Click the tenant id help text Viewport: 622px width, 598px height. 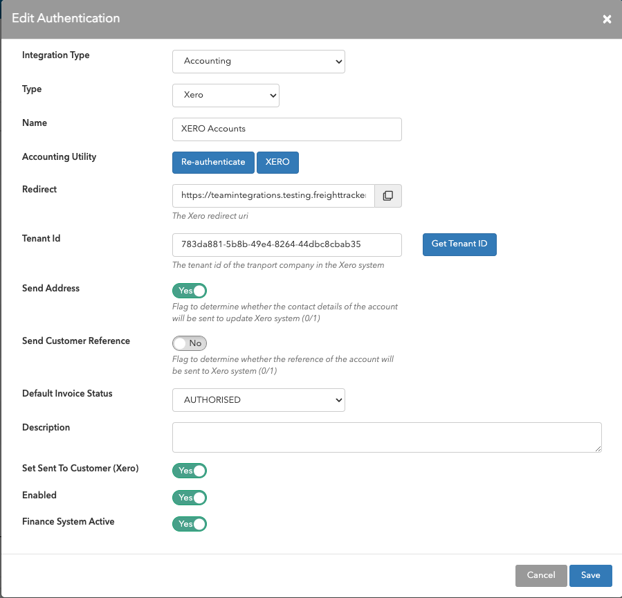click(x=278, y=265)
